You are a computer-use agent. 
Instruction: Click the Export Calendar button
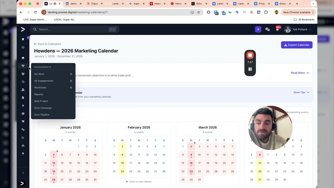click(x=297, y=45)
